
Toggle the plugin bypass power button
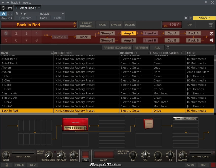coord(3,14)
